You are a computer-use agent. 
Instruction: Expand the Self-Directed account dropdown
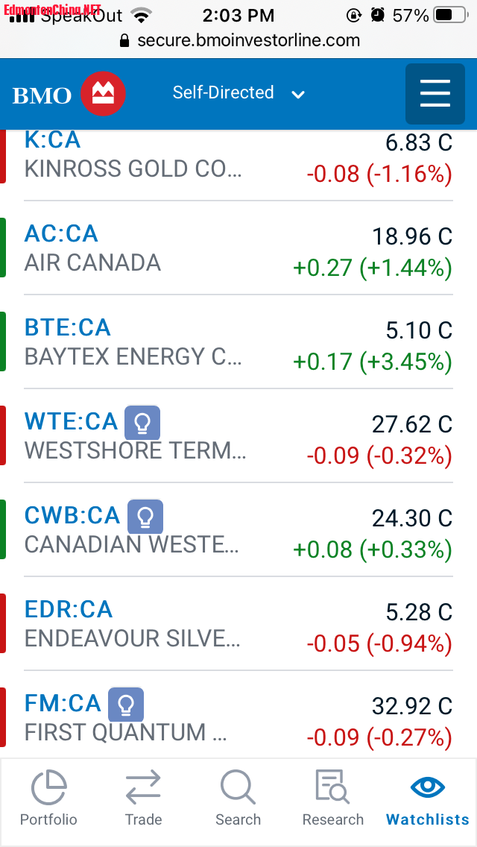(238, 93)
